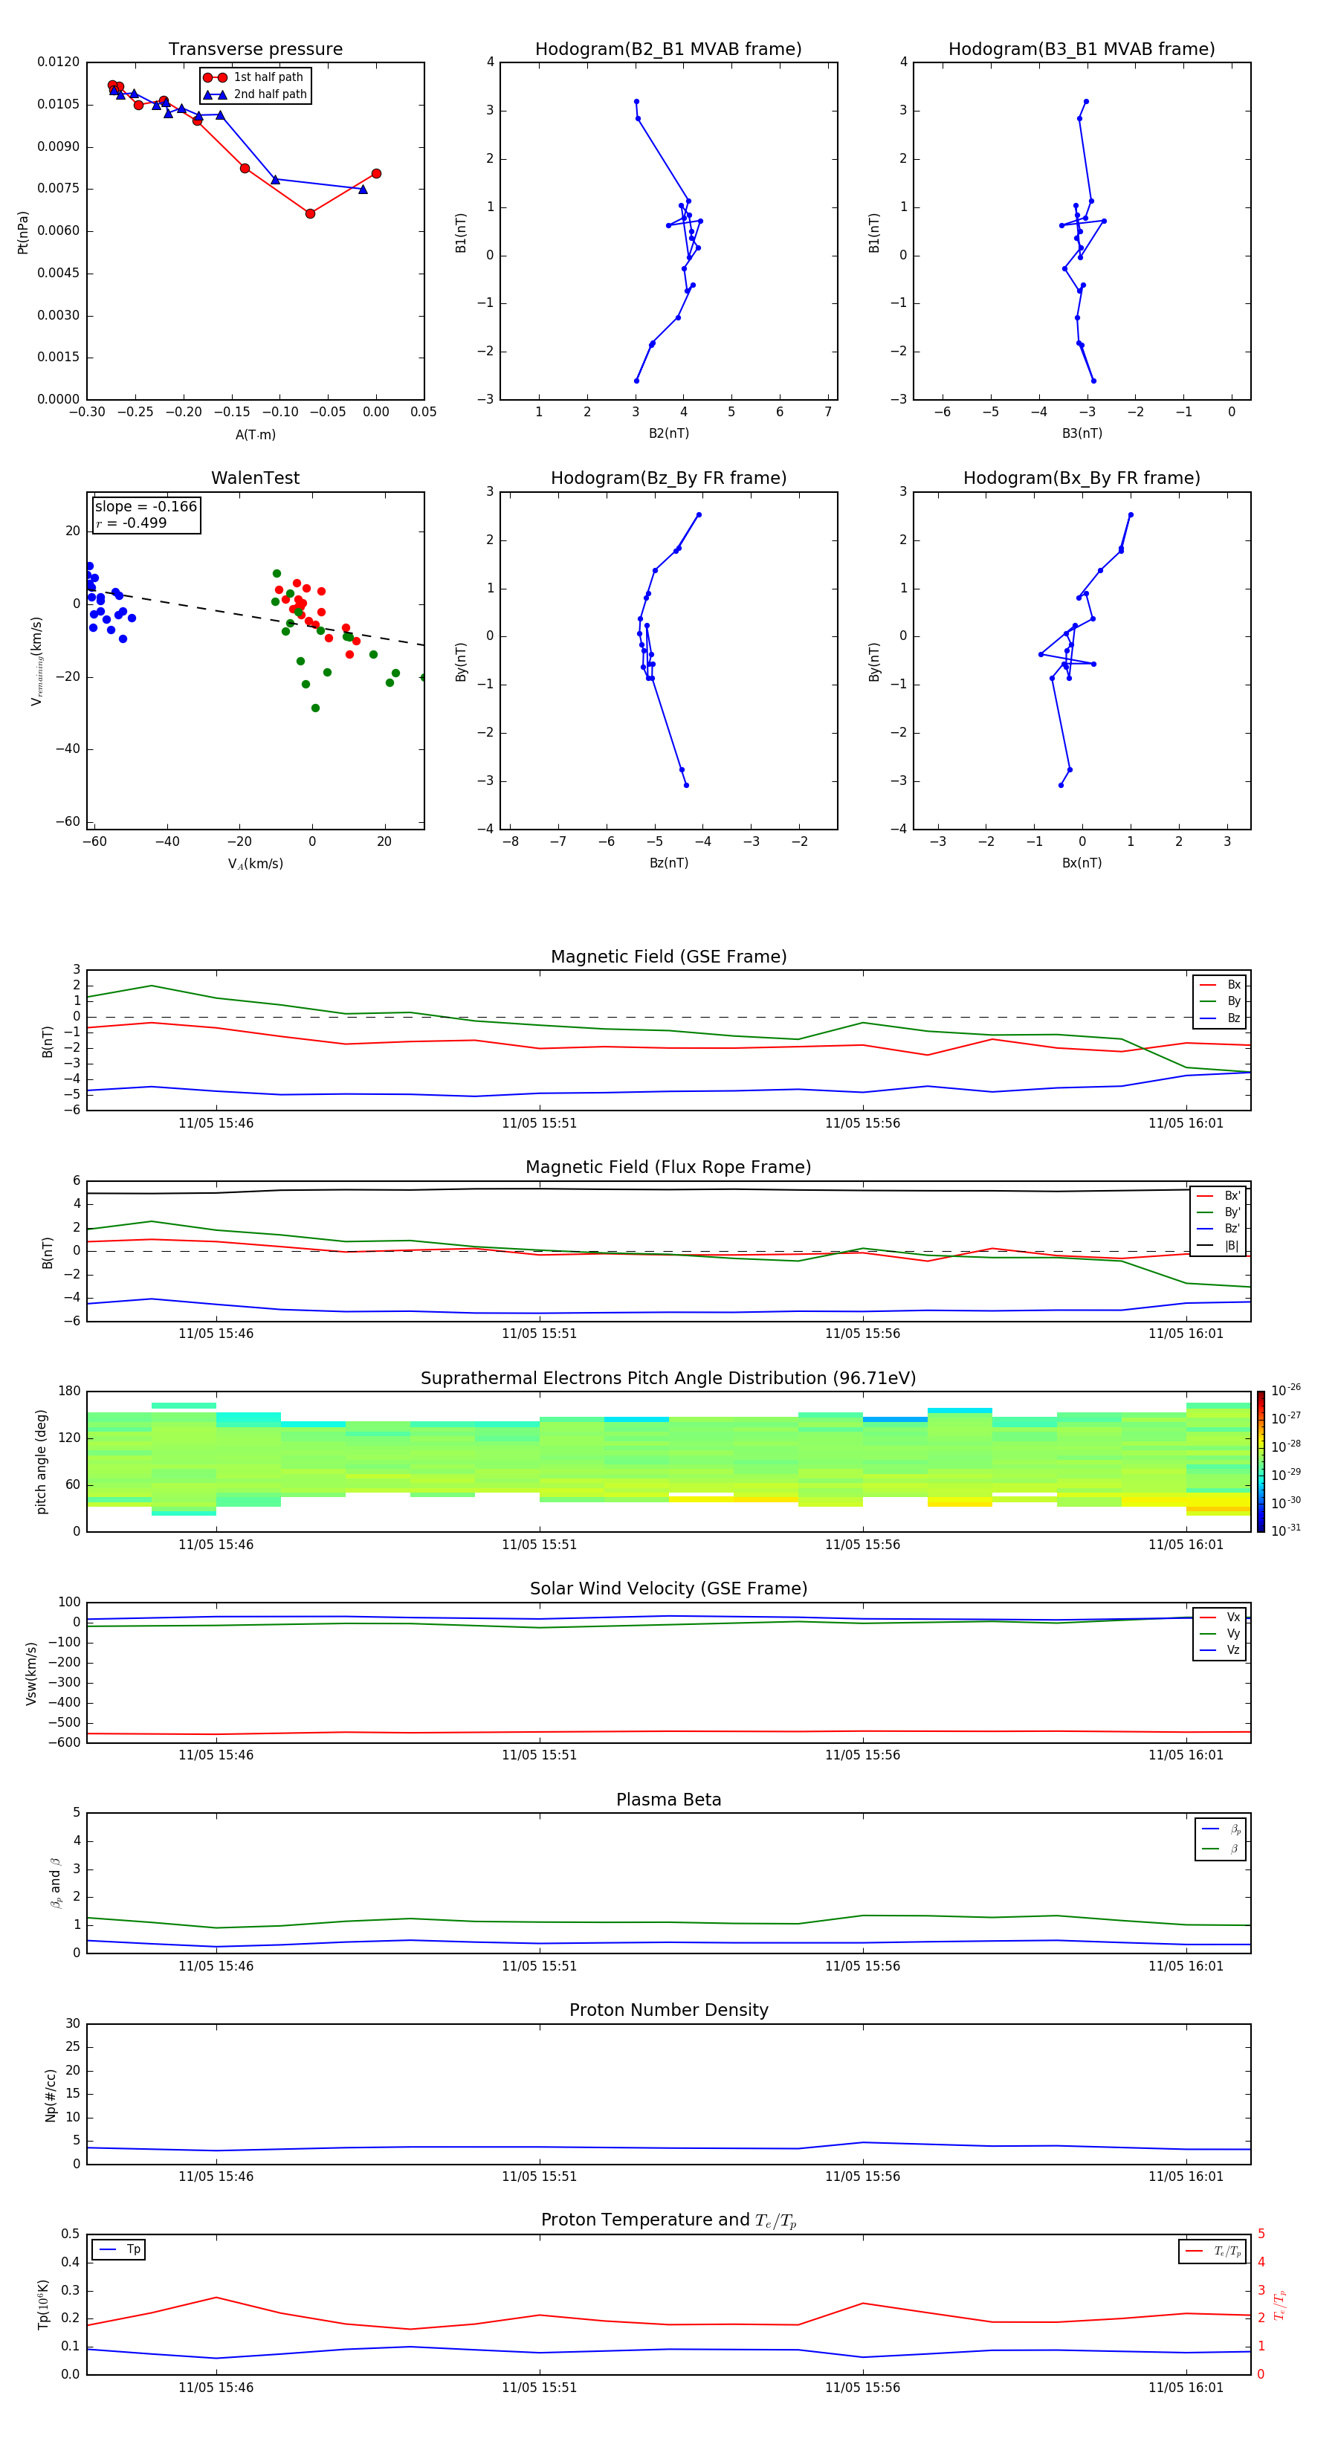Select the Vz entry in the velocity legend
Viewport: 1338px width, 2453px height.
coord(1220,1650)
